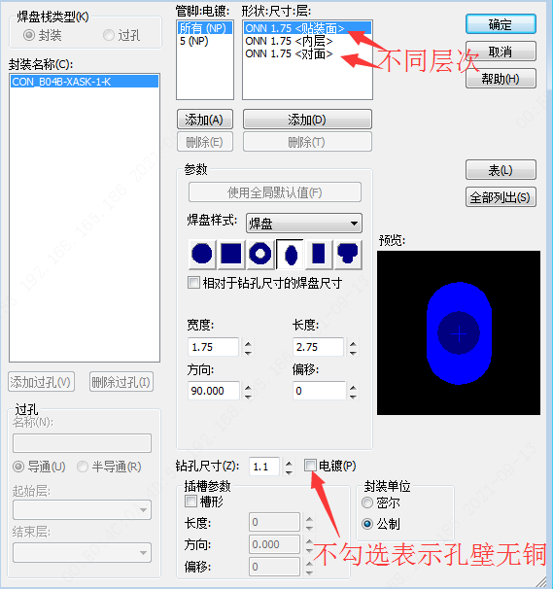The image size is (553, 589).
Task: Enable the 电镀(P) plated checkbox
Action: 310,466
